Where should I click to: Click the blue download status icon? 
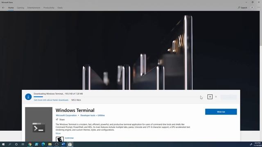pyautogui.click(x=28, y=97)
